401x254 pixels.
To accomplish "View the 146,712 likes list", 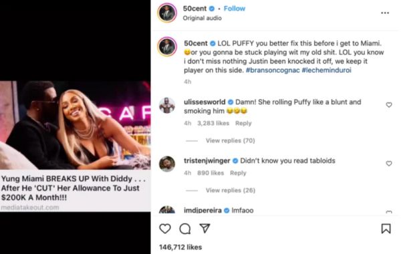I will pos(180,247).
